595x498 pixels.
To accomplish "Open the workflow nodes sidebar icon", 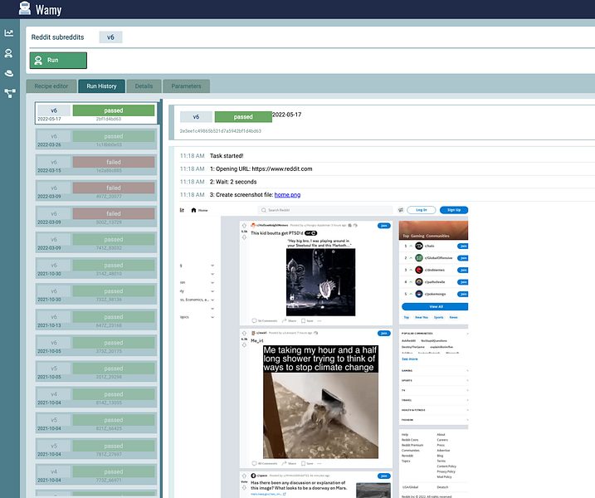I will tap(10, 93).
